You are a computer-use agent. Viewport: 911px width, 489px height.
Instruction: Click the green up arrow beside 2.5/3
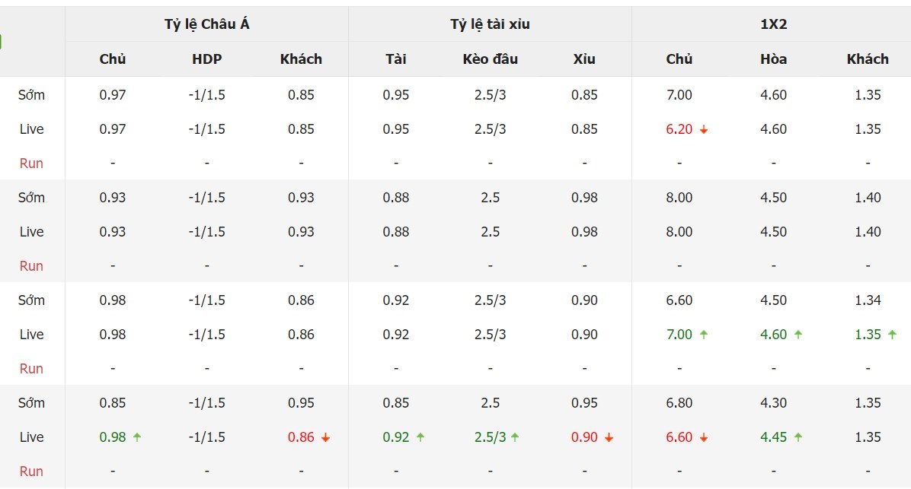tap(515, 437)
